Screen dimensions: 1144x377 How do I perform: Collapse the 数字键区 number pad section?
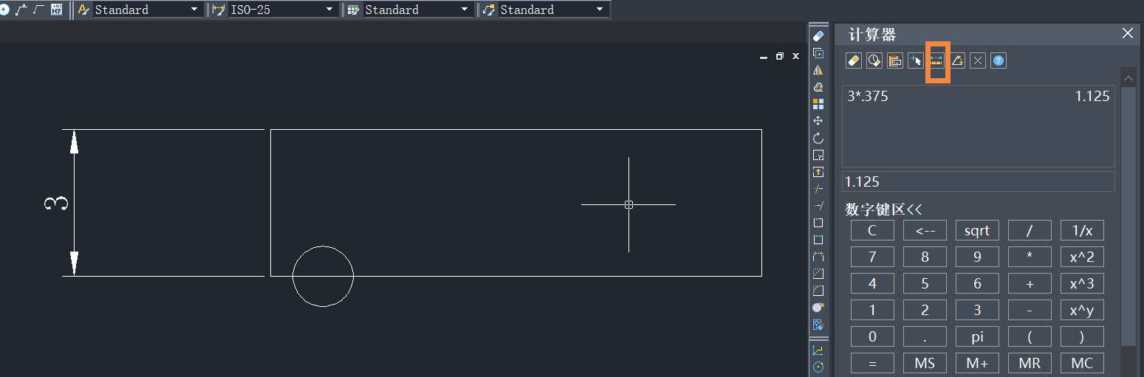click(x=884, y=210)
